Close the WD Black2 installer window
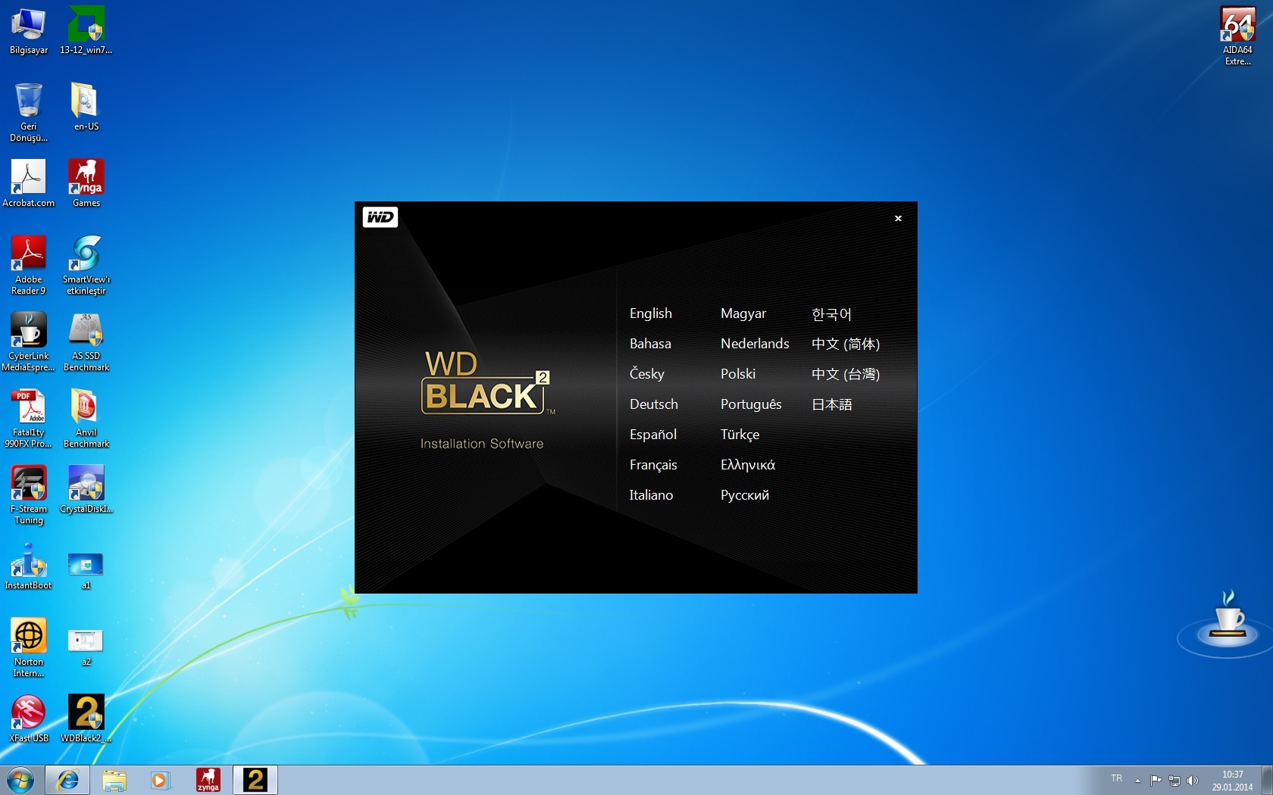Image resolution: width=1273 pixels, height=795 pixels. pos(898,218)
